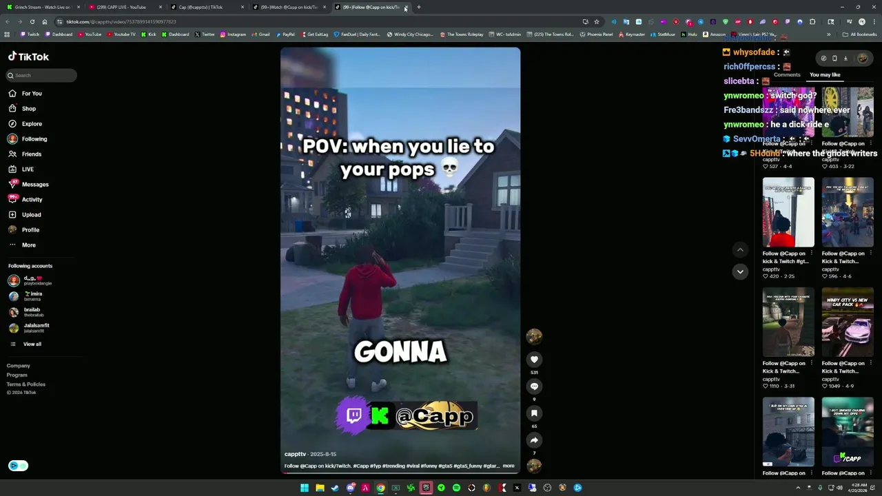
Task: Go to the LIVE section
Action: (x=21, y=169)
